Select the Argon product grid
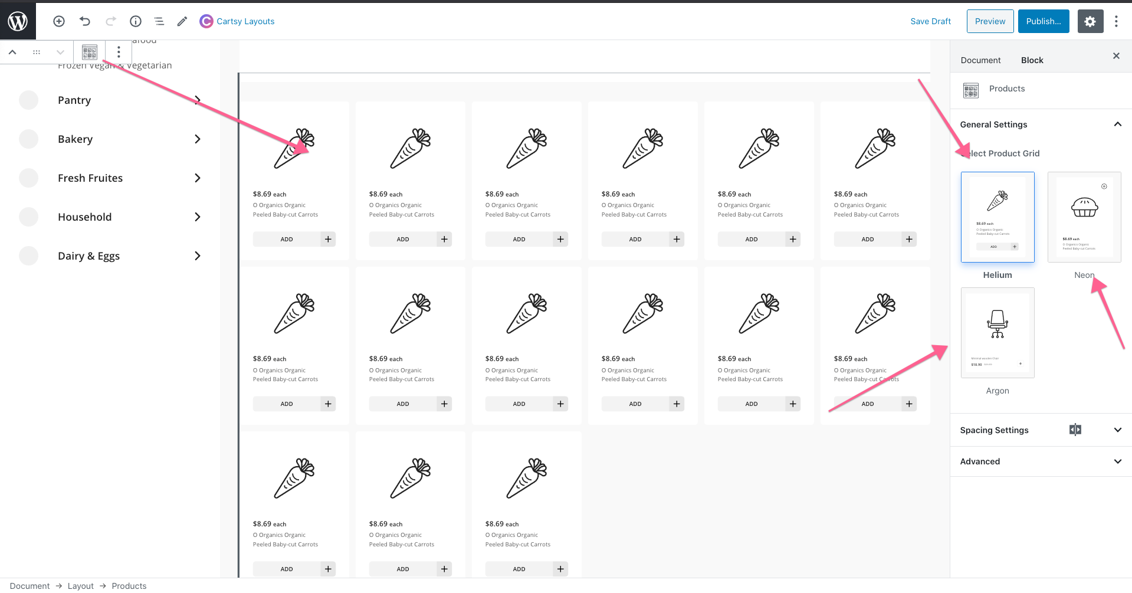Image resolution: width=1132 pixels, height=593 pixels. coord(998,333)
